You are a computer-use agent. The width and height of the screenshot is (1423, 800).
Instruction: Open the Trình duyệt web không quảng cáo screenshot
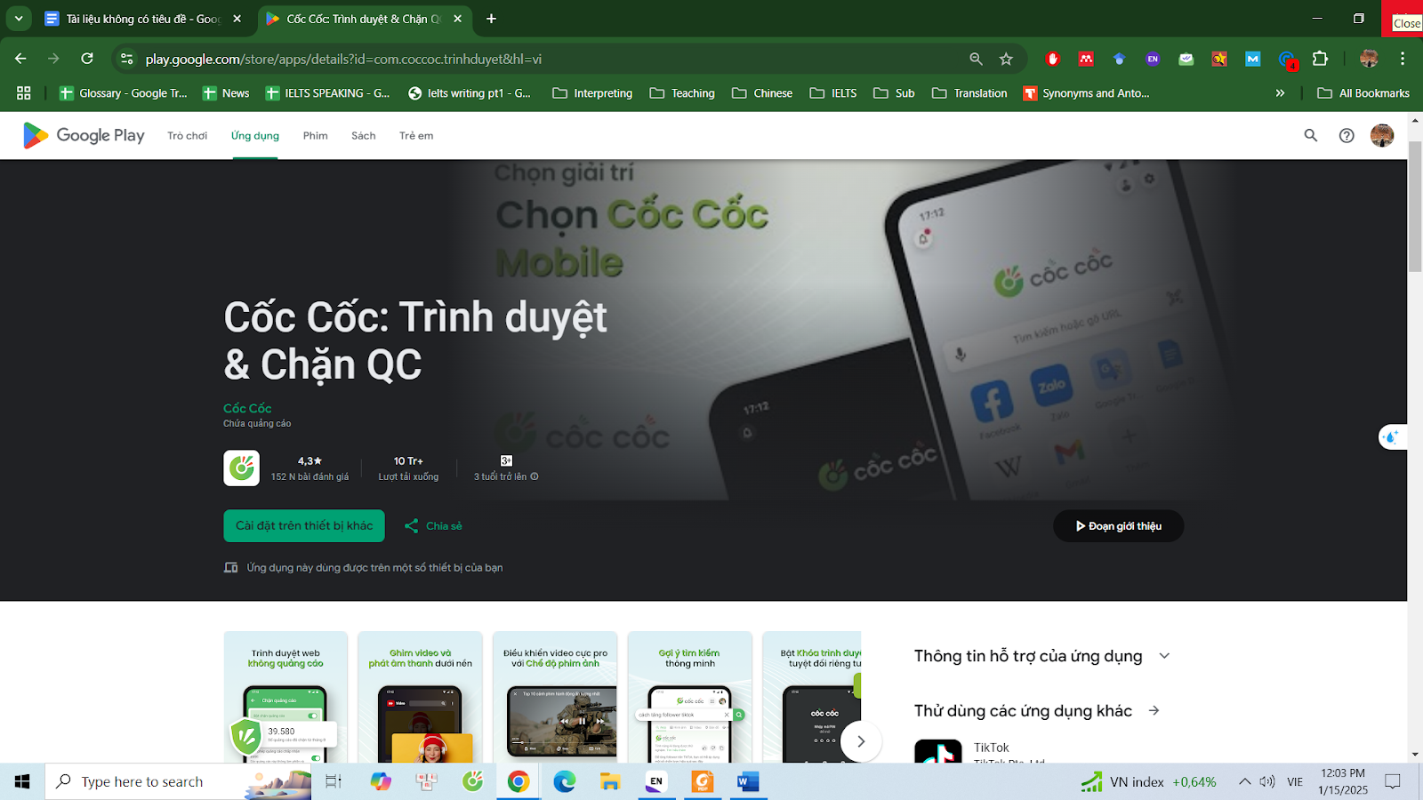285,698
